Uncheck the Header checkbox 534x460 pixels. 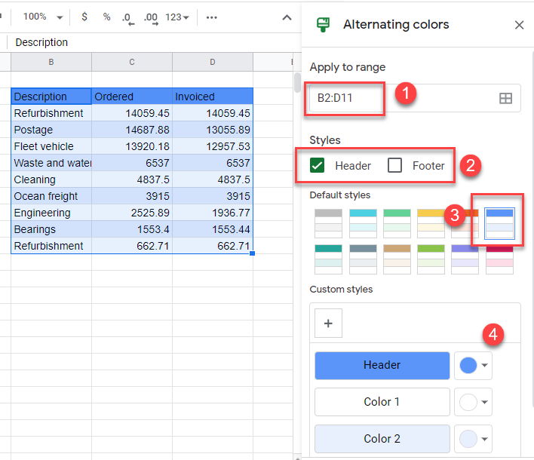click(318, 166)
